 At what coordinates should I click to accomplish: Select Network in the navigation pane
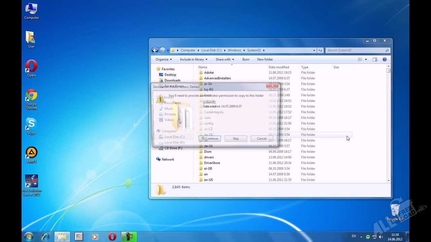(168, 159)
